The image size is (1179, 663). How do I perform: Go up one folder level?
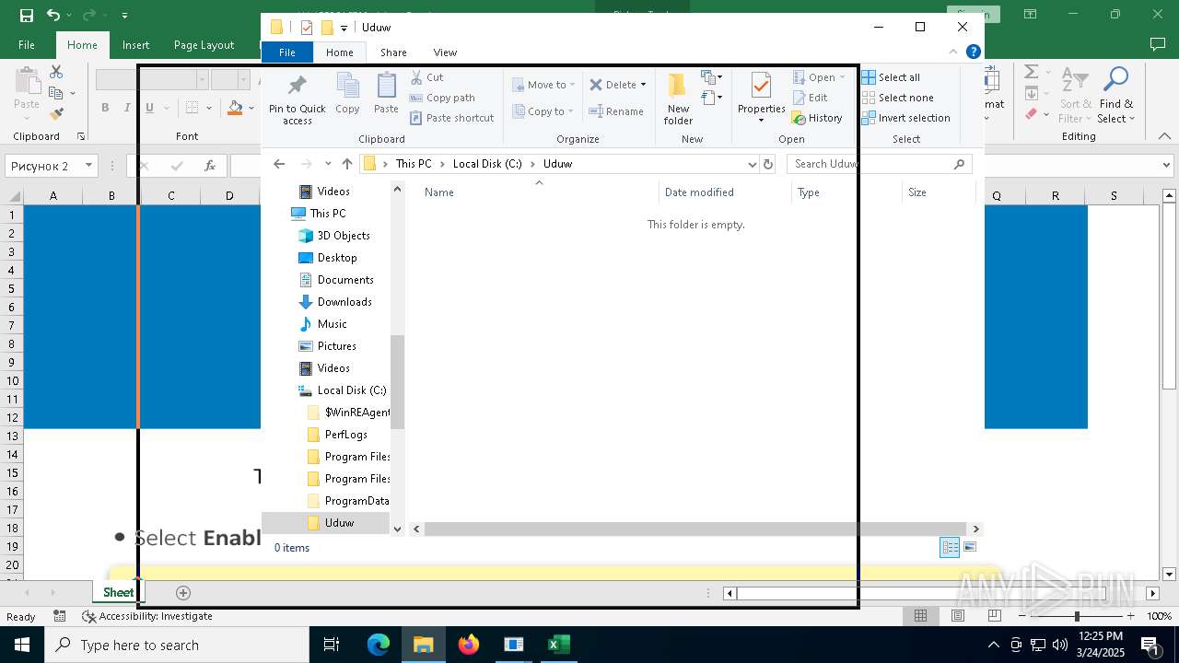point(346,164)
